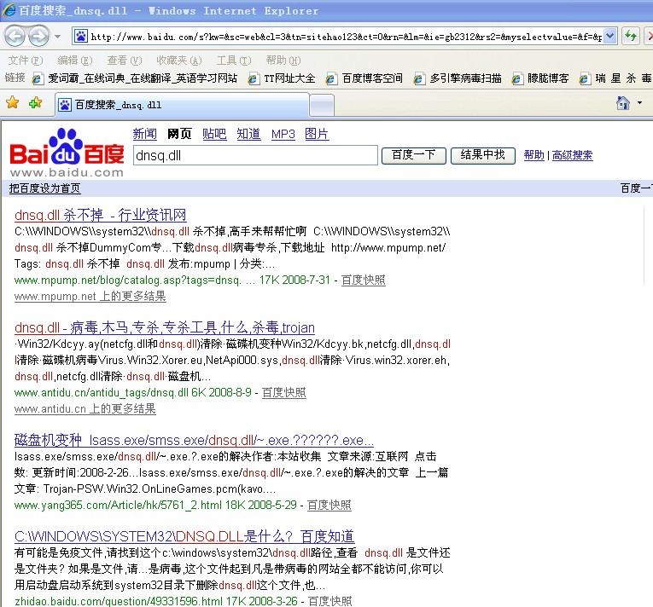653x607 pixels.
Task: Go to 图片 search category
Action: pos(317,134)
